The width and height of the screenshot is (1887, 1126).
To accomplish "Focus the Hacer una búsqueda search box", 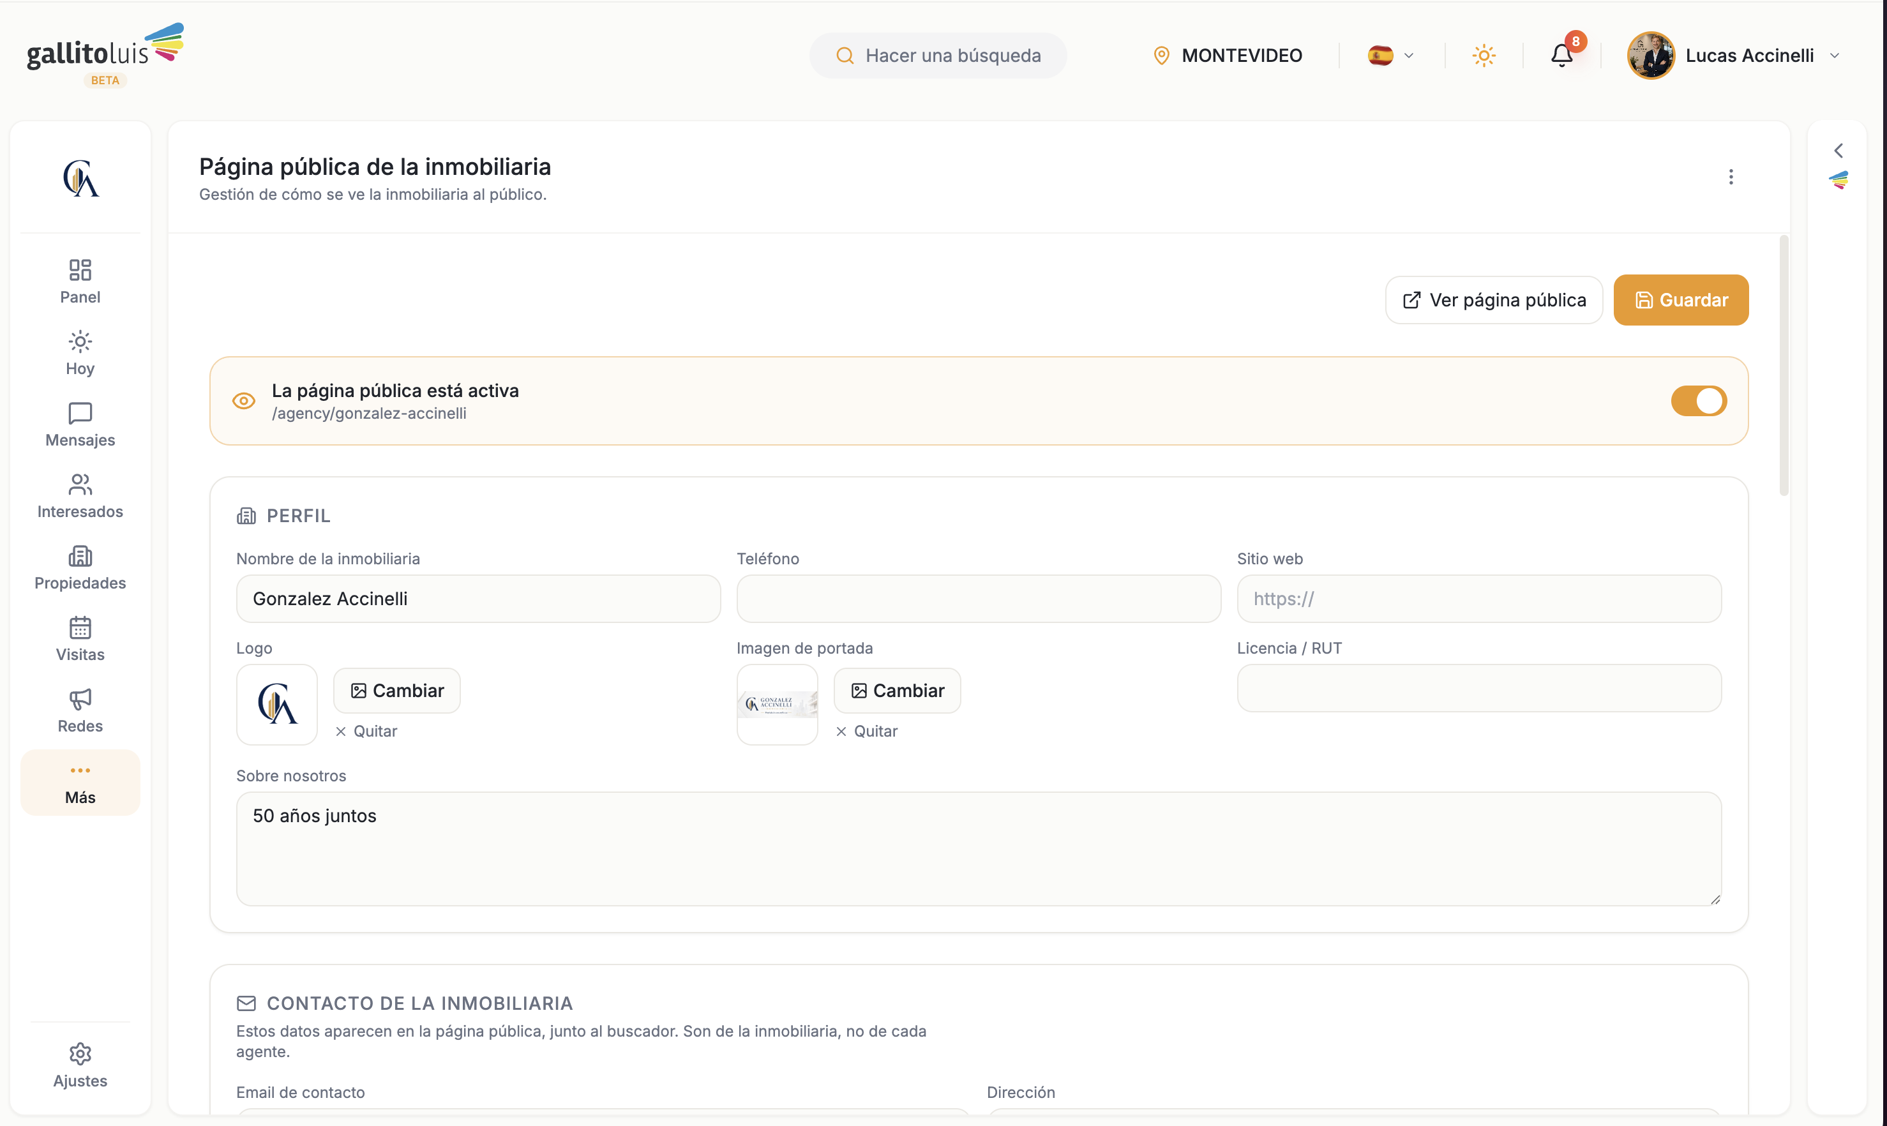I will click(x=938, y=56).
